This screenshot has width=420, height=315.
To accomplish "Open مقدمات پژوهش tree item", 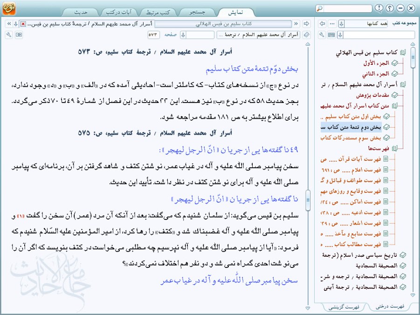I will pos(372,96).
